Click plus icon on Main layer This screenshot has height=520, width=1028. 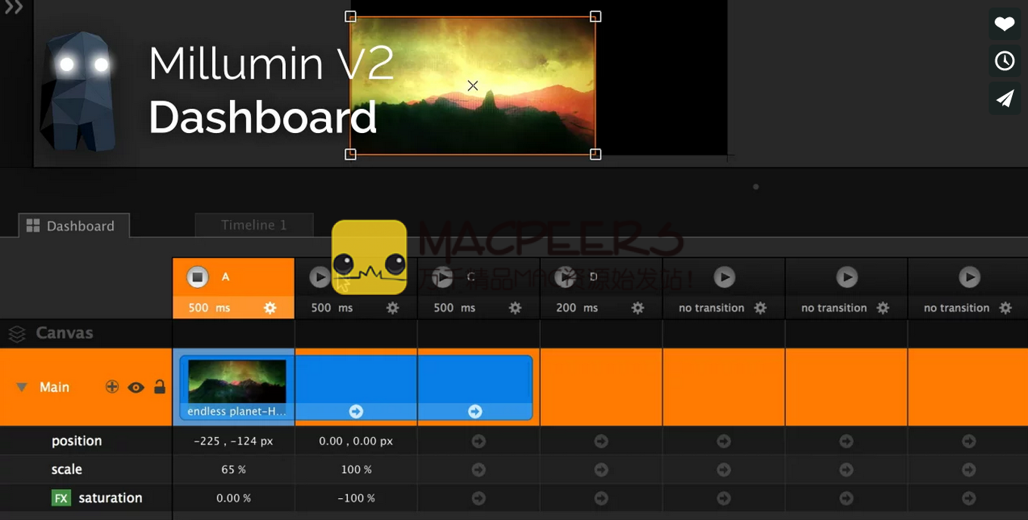click(x=112, y=387)
